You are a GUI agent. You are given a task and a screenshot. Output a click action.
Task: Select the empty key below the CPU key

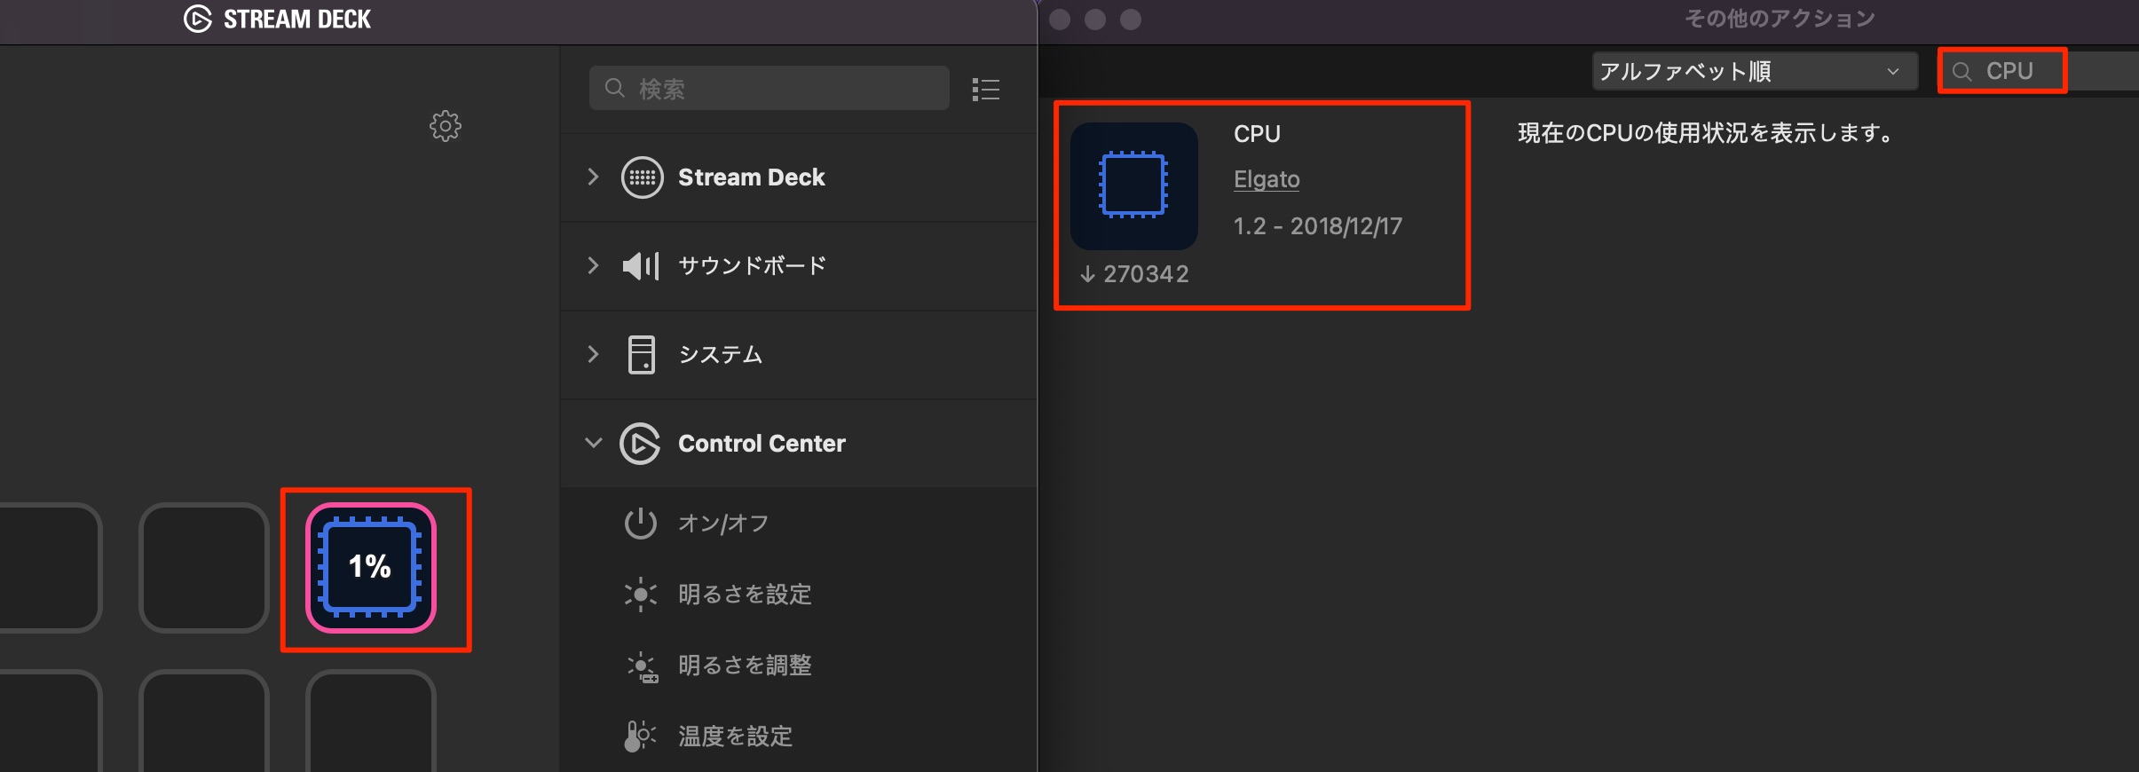tap(371, 721)
